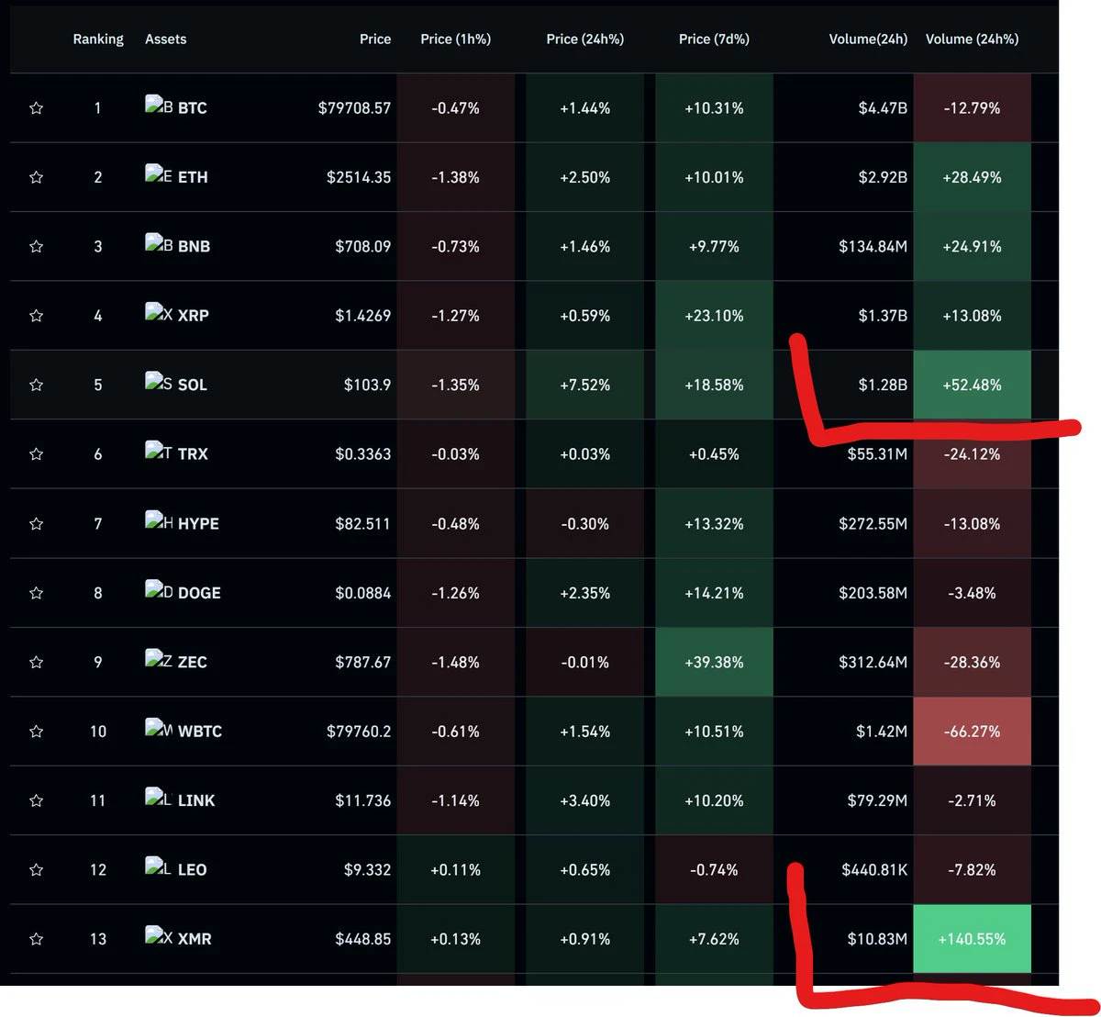The width and height of the screenshot is (1101, 1017).
Task: Click the DOGE coin logo
Action: pos(159,590)
